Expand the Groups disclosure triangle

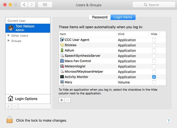9,41
